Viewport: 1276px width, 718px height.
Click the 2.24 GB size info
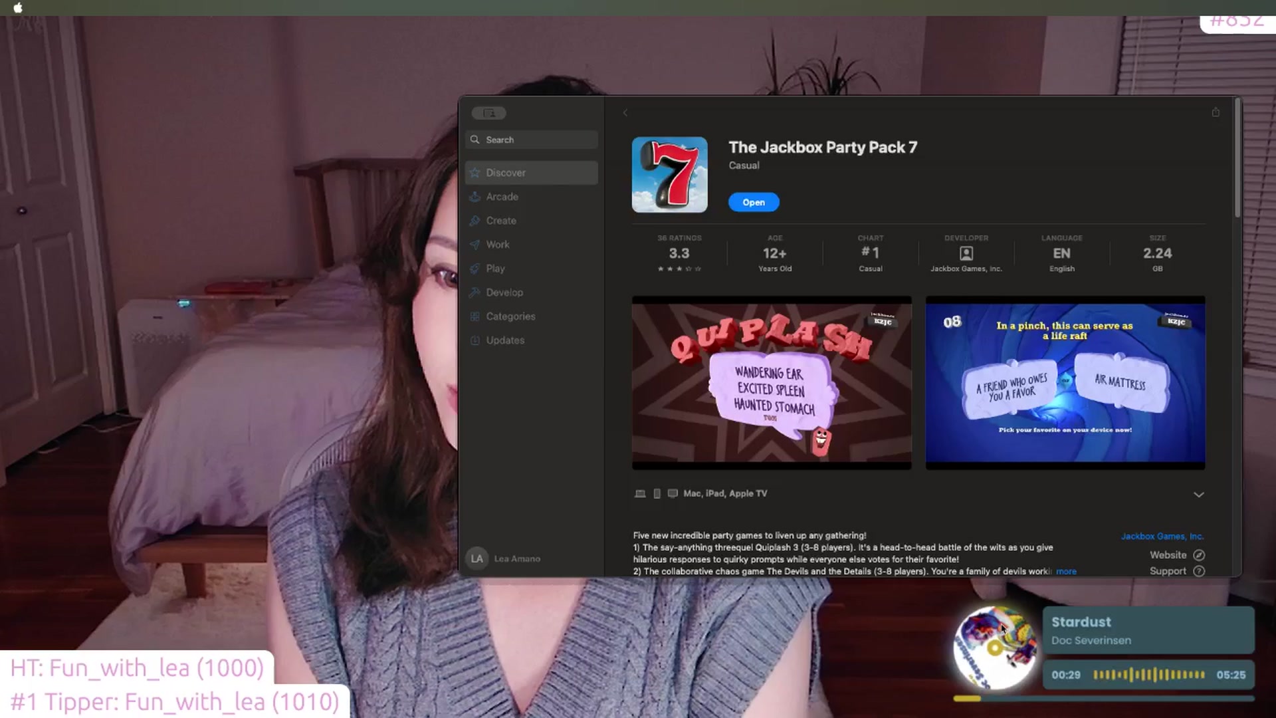[1158, 253]
